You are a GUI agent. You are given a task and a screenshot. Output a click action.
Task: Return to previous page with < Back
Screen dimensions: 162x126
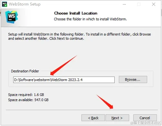point(93,118)
